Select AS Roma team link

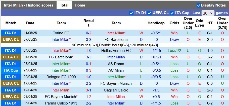pyautogui.click(x=116, y=64)
